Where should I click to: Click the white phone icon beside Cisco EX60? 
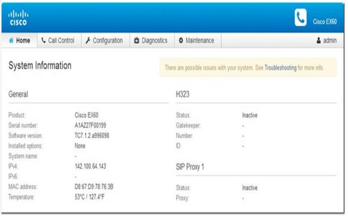pos(301,17)
